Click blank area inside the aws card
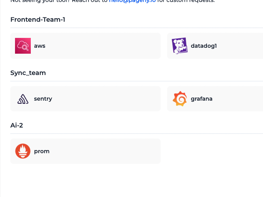Viewport: 263px width, 197px height. (x=104, y=46)
